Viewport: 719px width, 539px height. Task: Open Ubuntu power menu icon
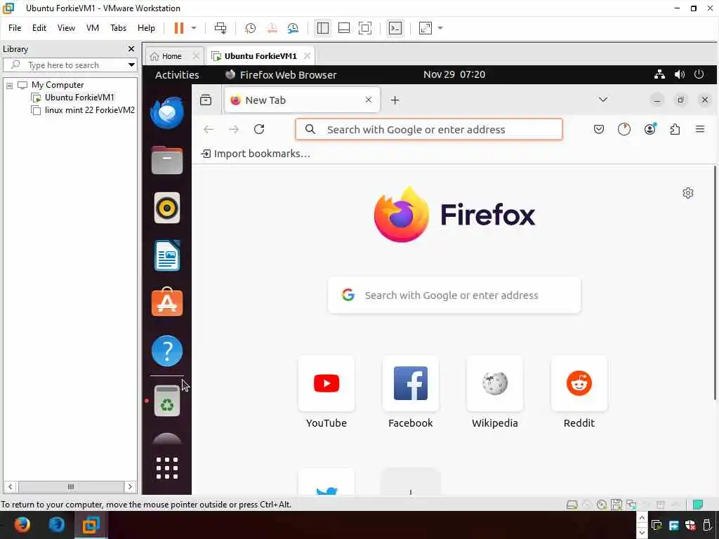pos(699,74)
